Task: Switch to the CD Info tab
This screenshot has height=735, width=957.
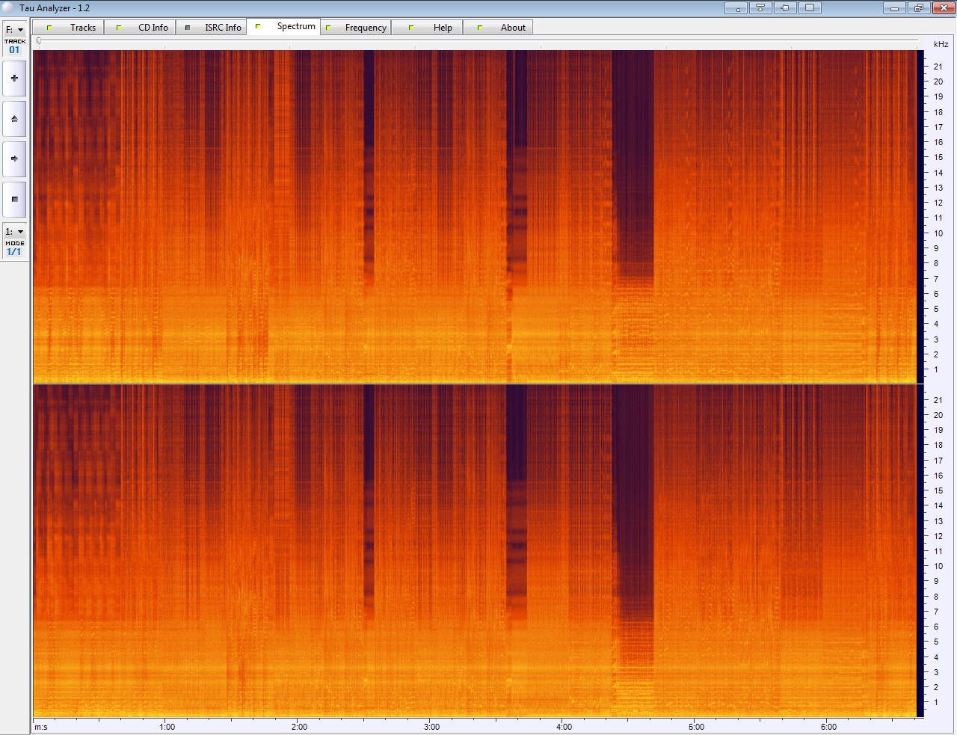Action: (142, 28)
